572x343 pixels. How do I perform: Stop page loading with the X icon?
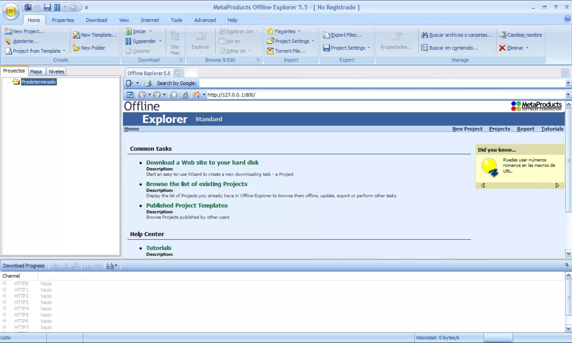[x=174, y=95]
